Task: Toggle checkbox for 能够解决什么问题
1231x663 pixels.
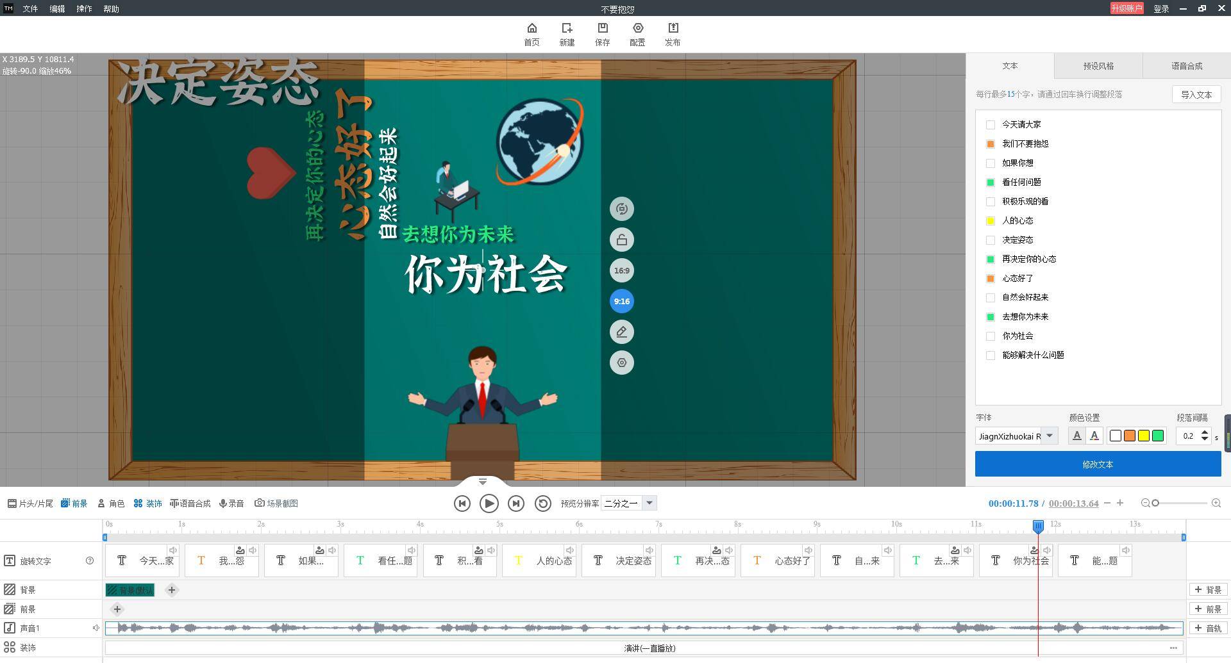Action: coord(991,356)
